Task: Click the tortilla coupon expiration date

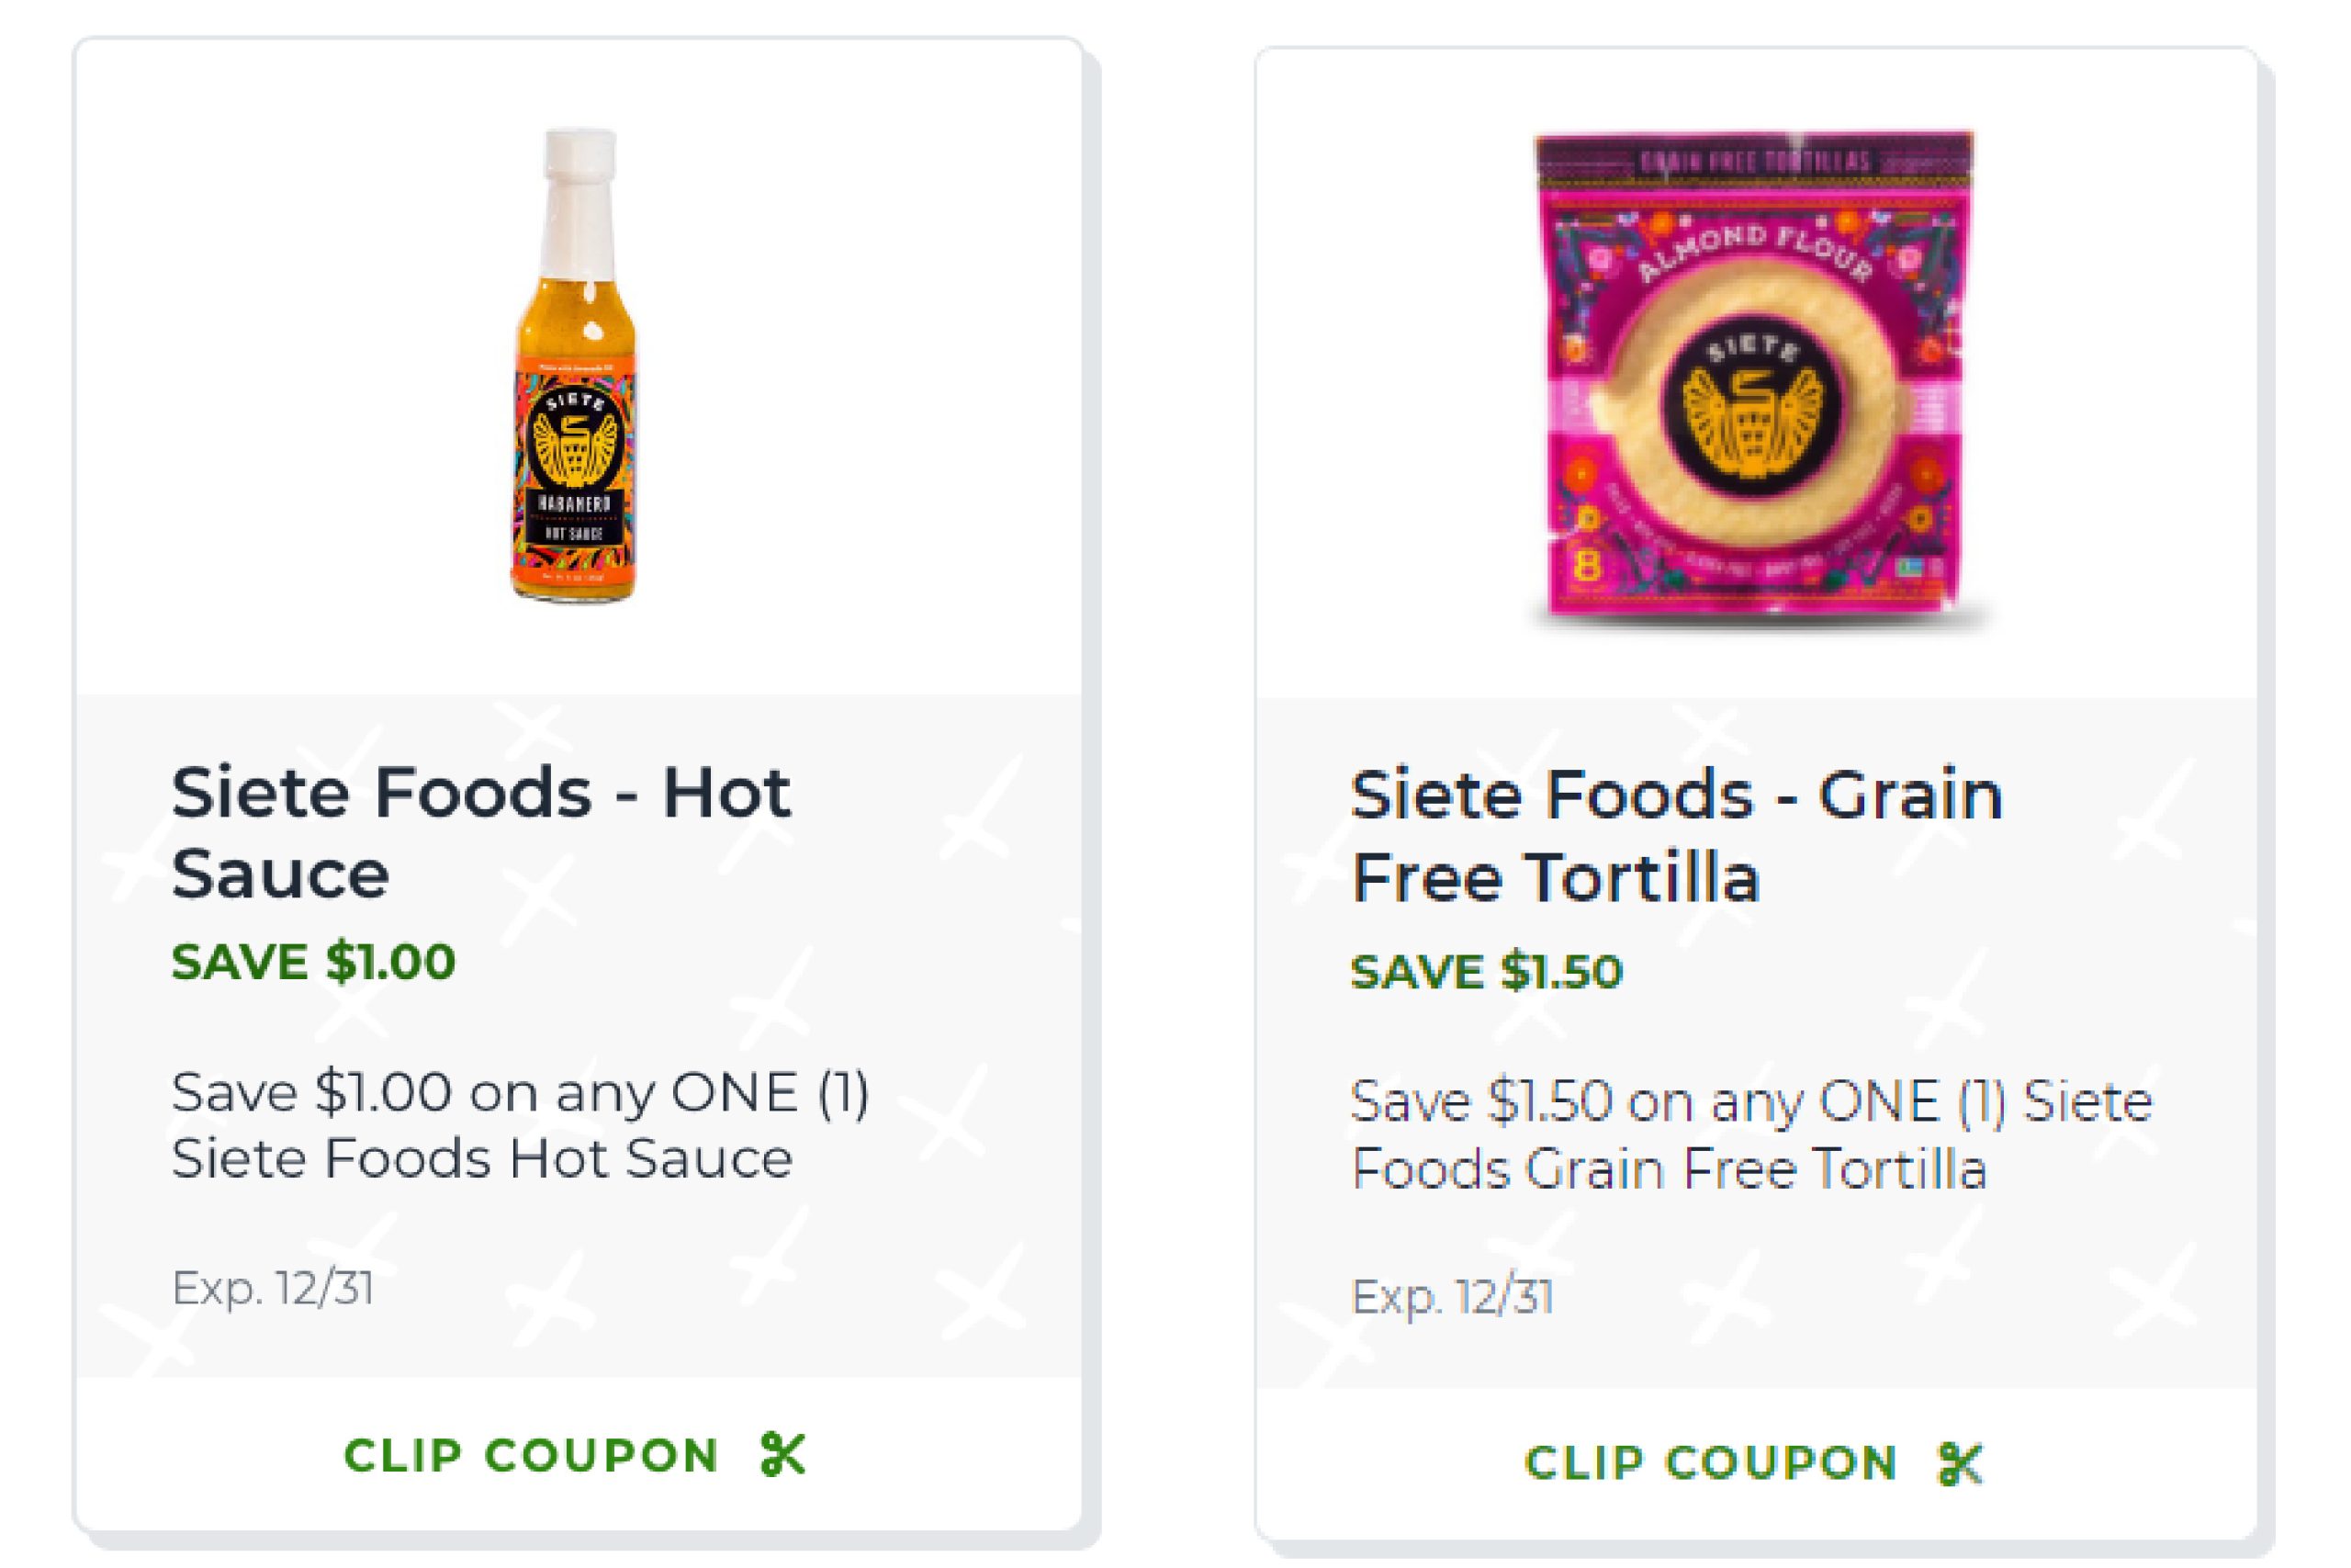Action: click(x=1452, y=1298)
